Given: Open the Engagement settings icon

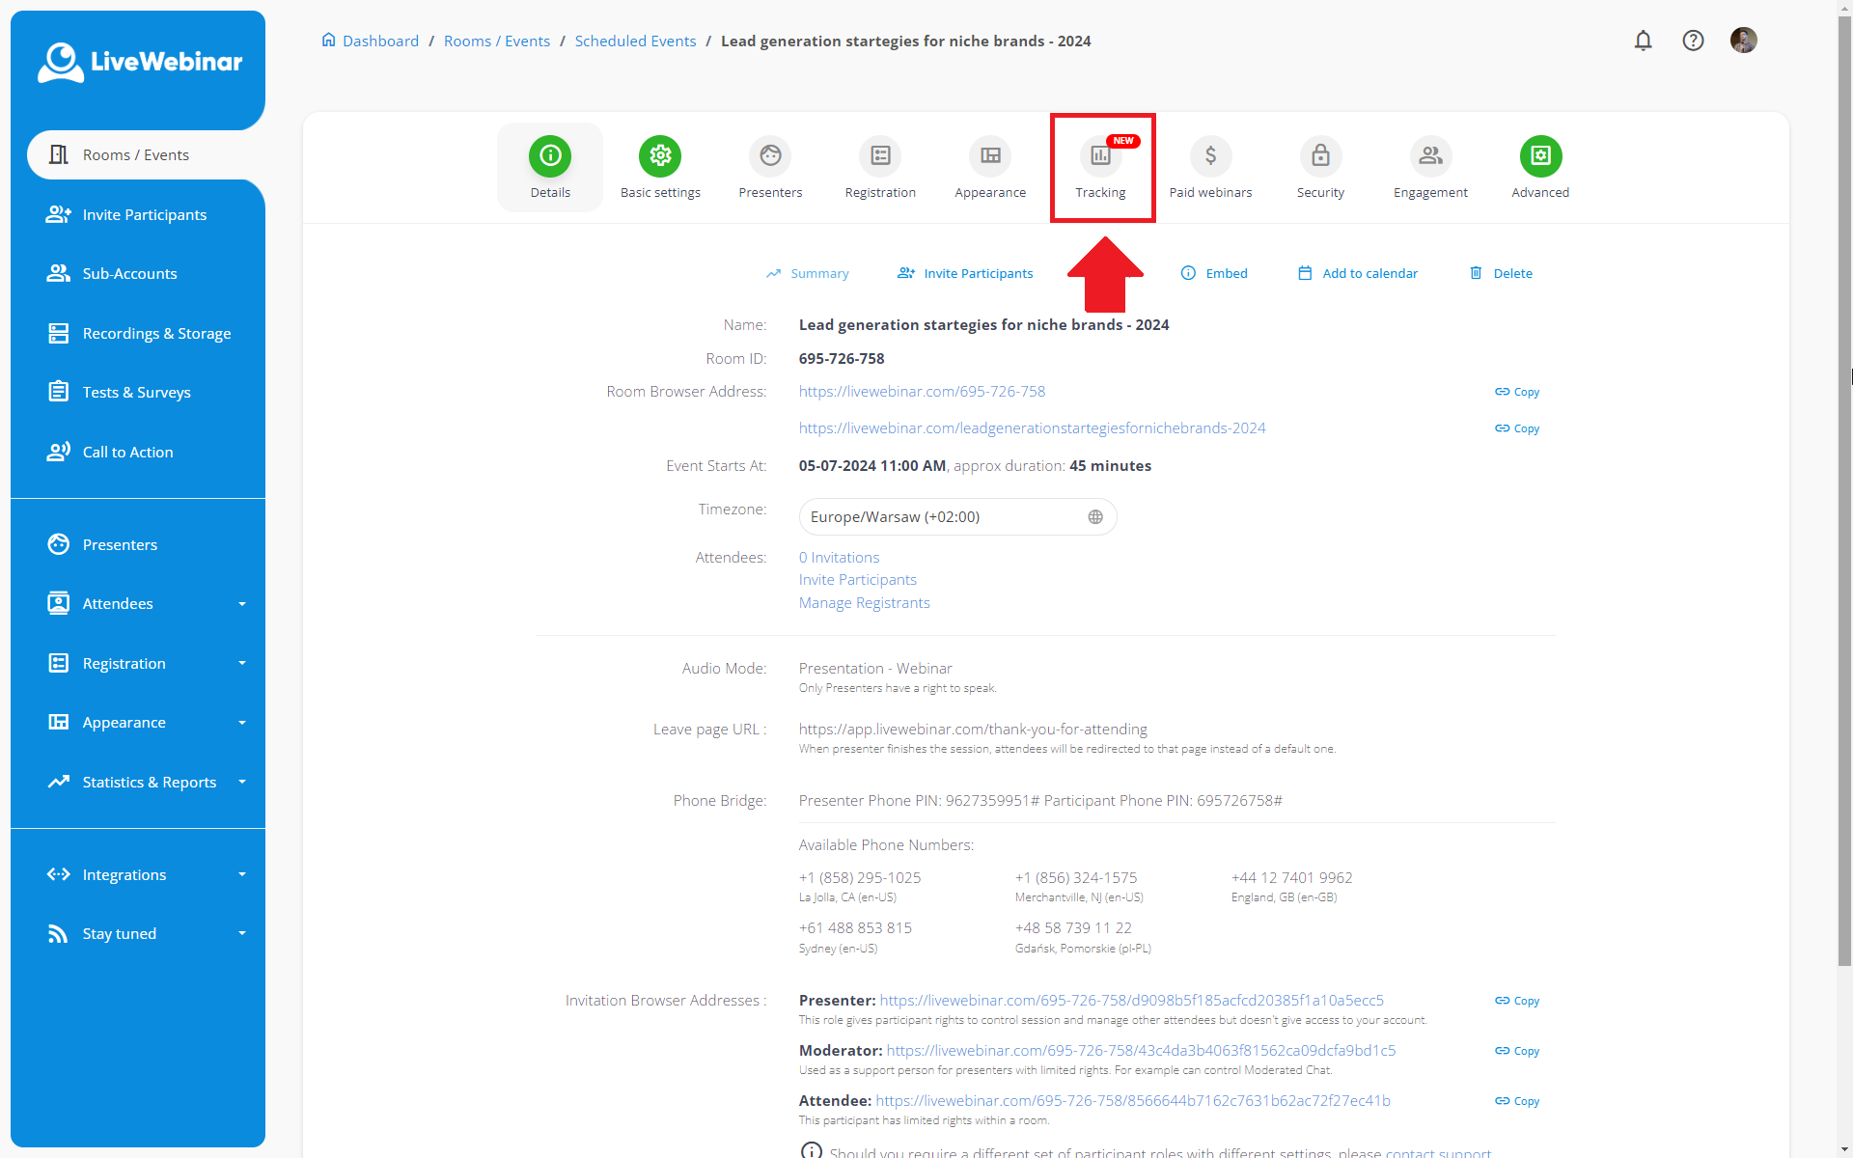Looking at the screenshot, I should [x=1430, y=156].
